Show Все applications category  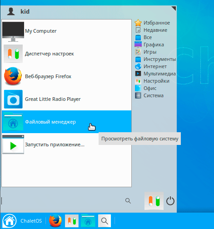143,37
